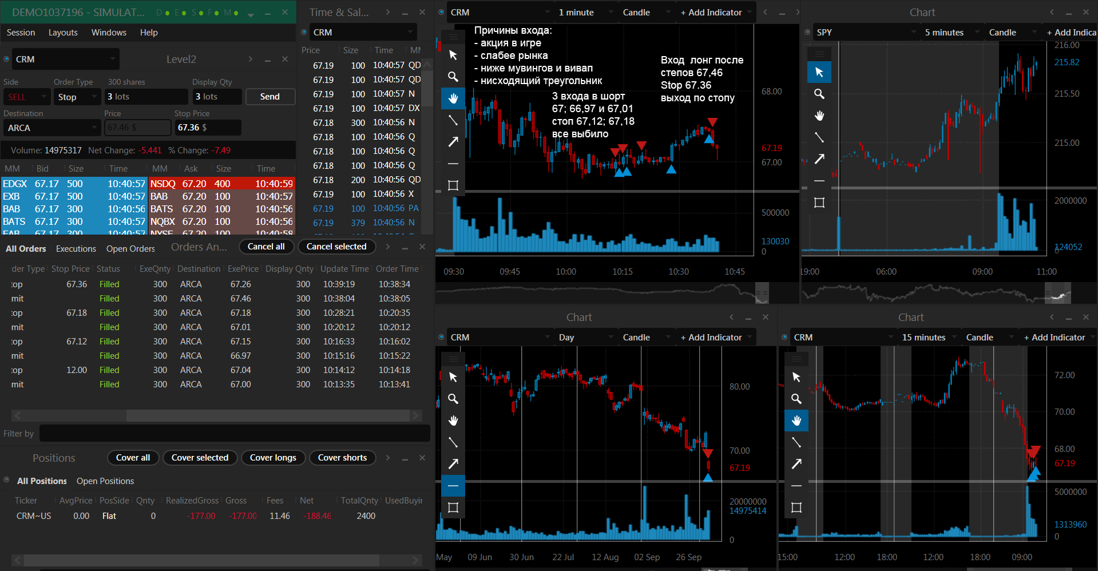Toggle link dot in CRM 1 minute chart
Viewport: 1098px width, 571px height.
click(441, 12)
